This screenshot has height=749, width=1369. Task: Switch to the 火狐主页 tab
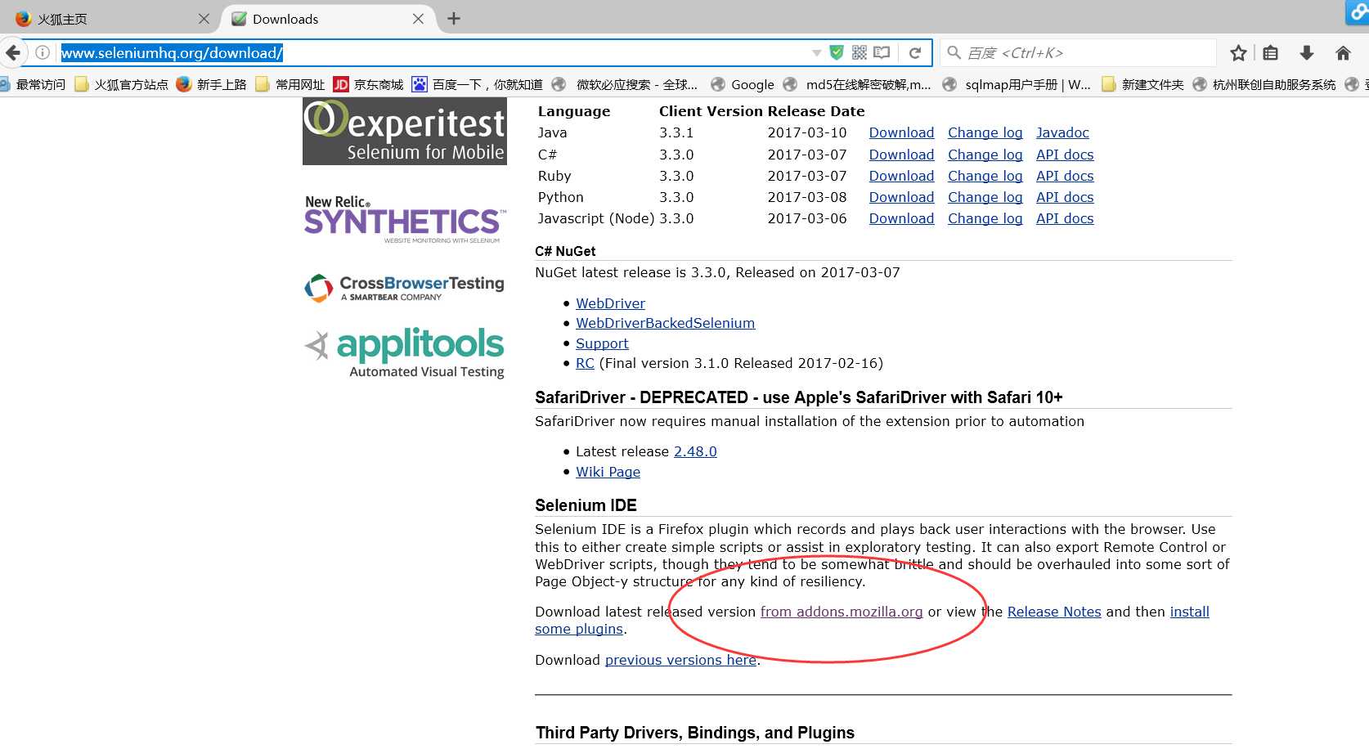[x=110, y=19]
